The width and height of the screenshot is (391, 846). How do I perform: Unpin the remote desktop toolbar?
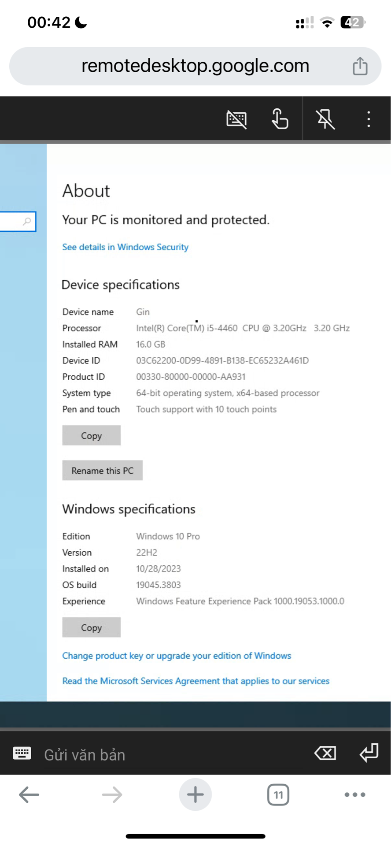pyautogui.click(x=325, y=119)
